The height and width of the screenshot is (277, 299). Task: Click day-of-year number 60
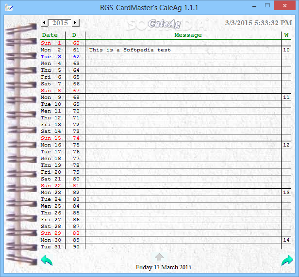click(x=76, y=43)
